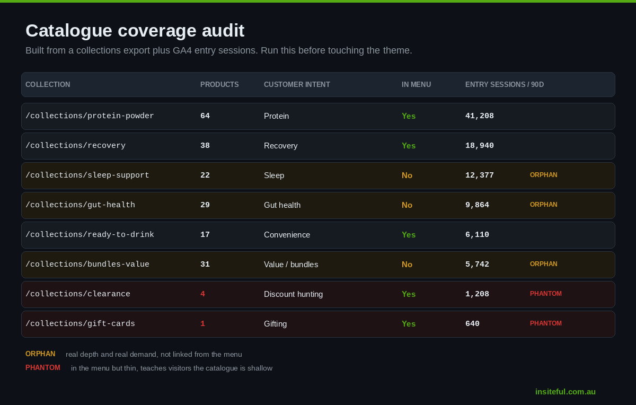636x405 pixels.
Task: Click PHANTOM tag in gift-cards row
Action: pos(546,323)
